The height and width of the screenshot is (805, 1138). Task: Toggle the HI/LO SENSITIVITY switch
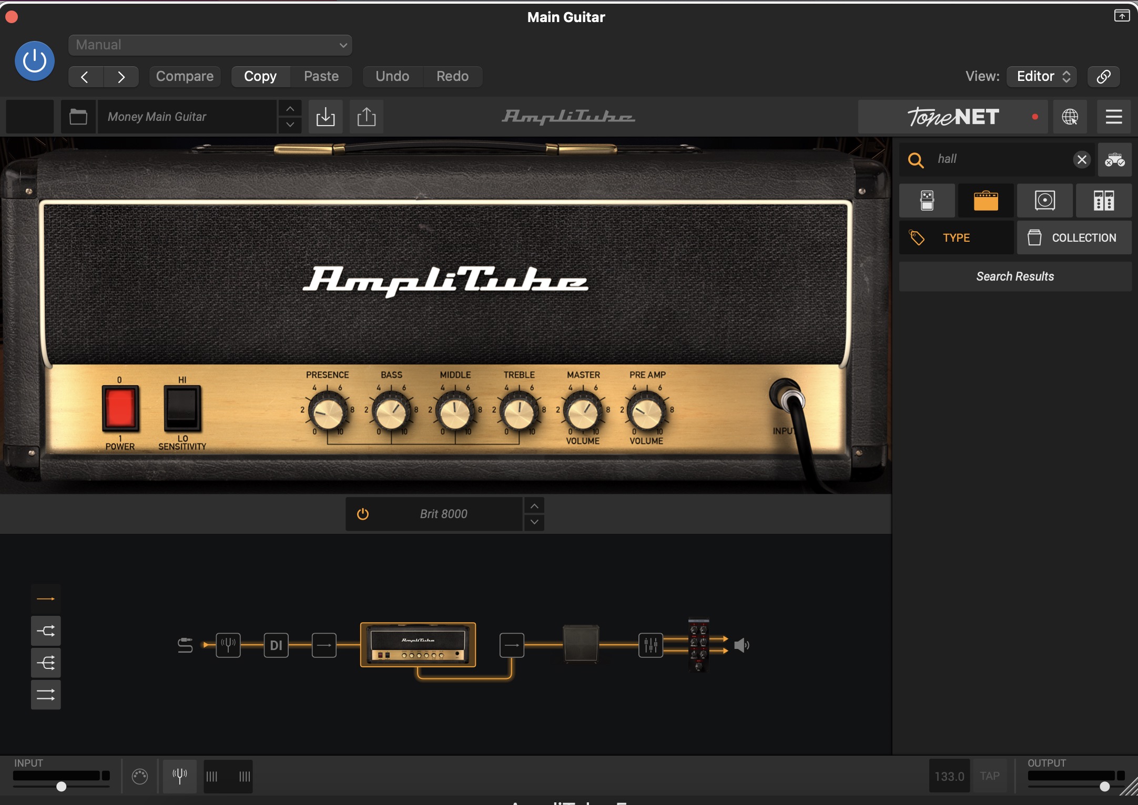[x=182, y=408]
